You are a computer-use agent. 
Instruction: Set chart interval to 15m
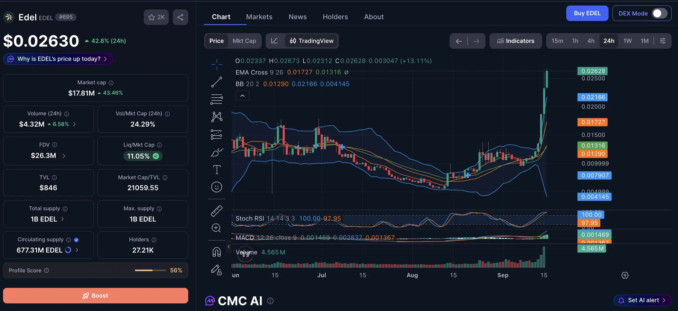tap(557, 41)
